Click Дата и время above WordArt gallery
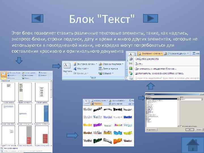This screenshot has width=204, height=153. coord(116,104)
